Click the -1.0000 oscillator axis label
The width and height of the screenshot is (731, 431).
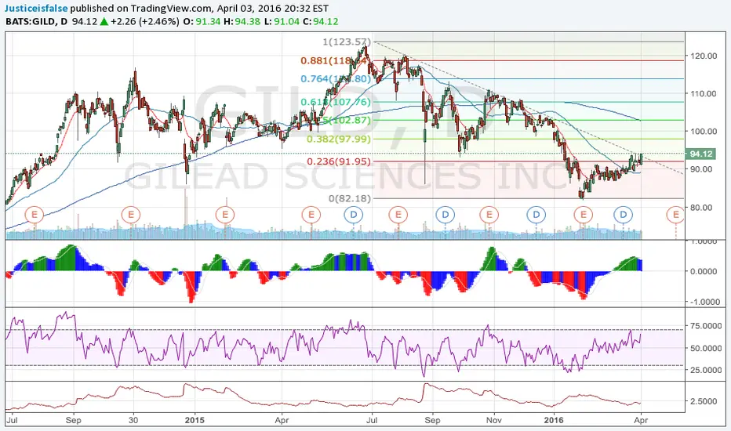point(705,302)
